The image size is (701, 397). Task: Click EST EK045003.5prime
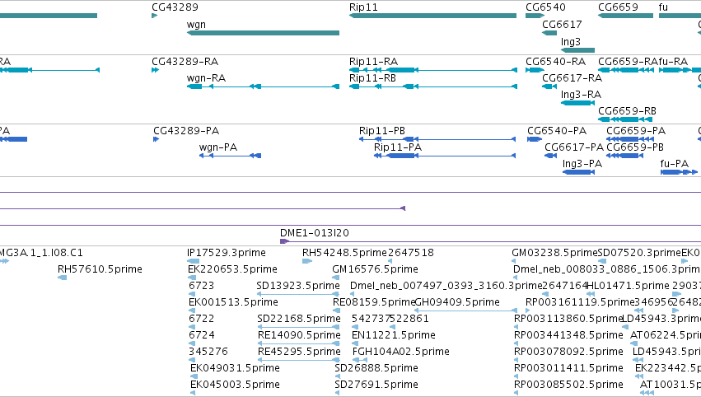coord(193,394)
